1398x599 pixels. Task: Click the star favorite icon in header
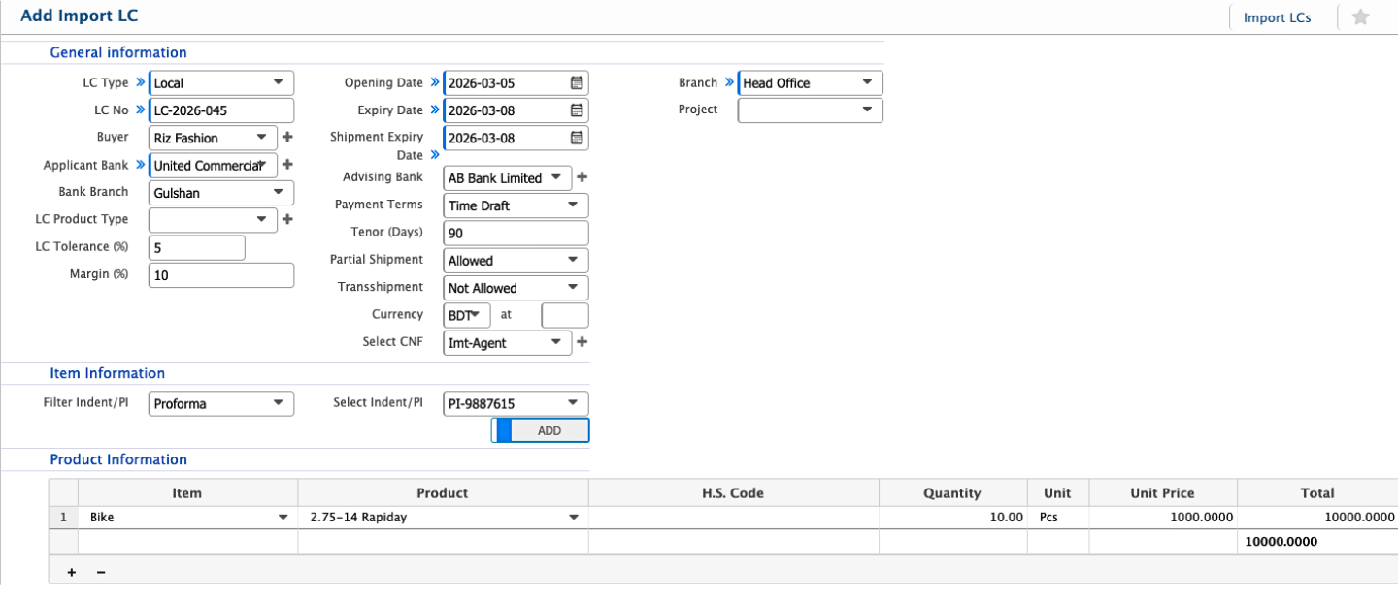1359,16
